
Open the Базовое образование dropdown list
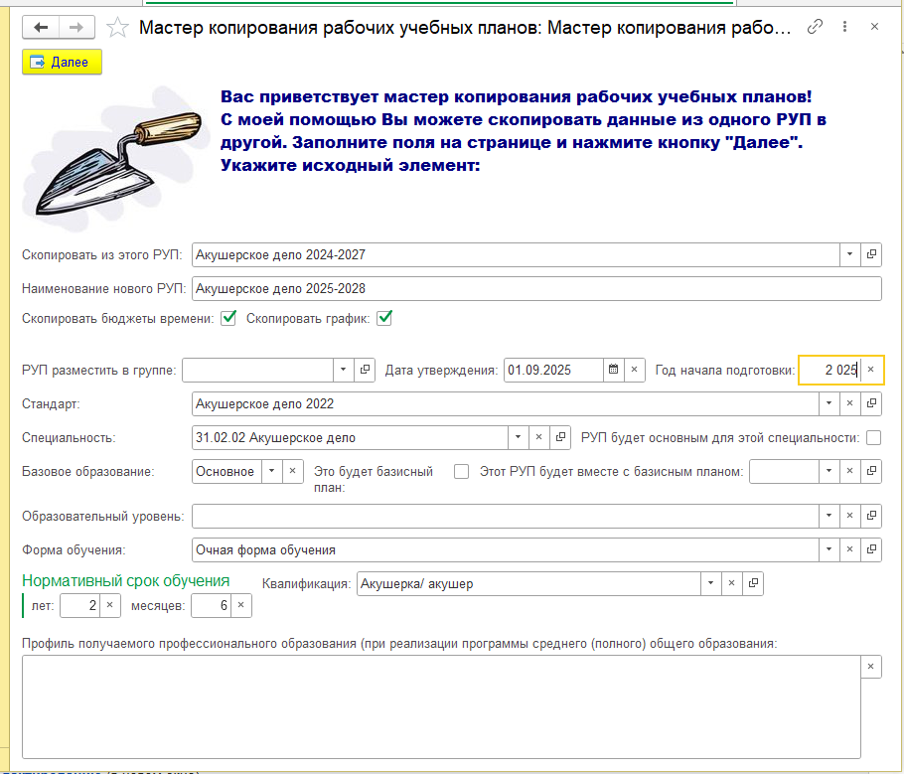tap(271, 472)
